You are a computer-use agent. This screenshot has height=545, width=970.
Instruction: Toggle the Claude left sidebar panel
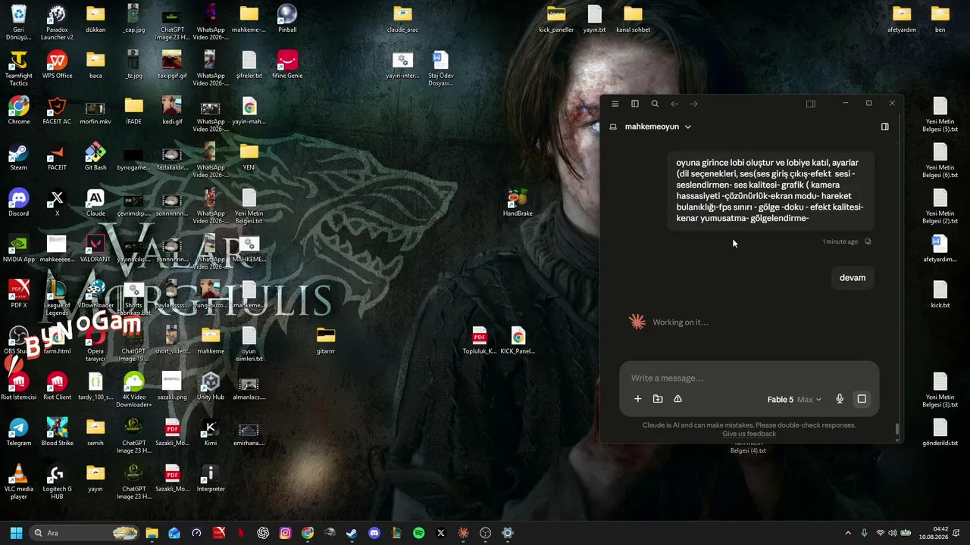635,104
